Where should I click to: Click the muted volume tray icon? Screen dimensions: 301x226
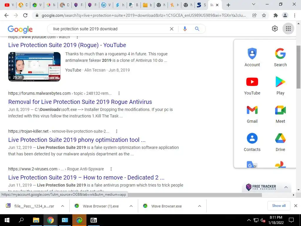point(263,220)
